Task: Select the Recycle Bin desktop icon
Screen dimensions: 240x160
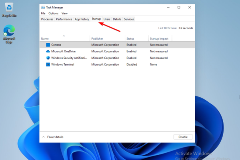Action: coord(8,7)
